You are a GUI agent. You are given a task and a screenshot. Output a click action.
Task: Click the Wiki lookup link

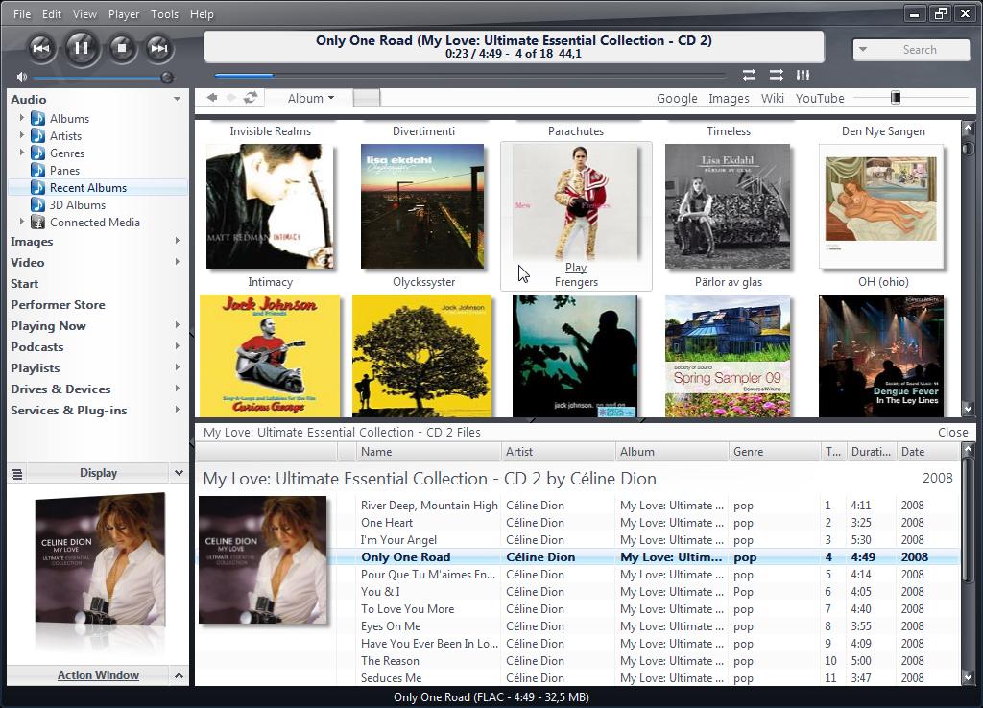(x=773, y=99)
